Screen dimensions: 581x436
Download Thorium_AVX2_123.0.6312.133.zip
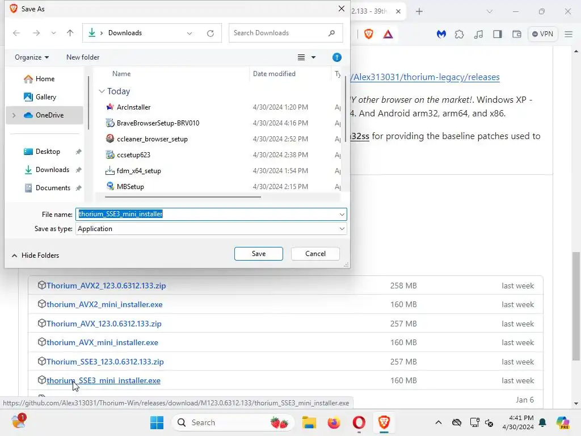click(106, 286)
